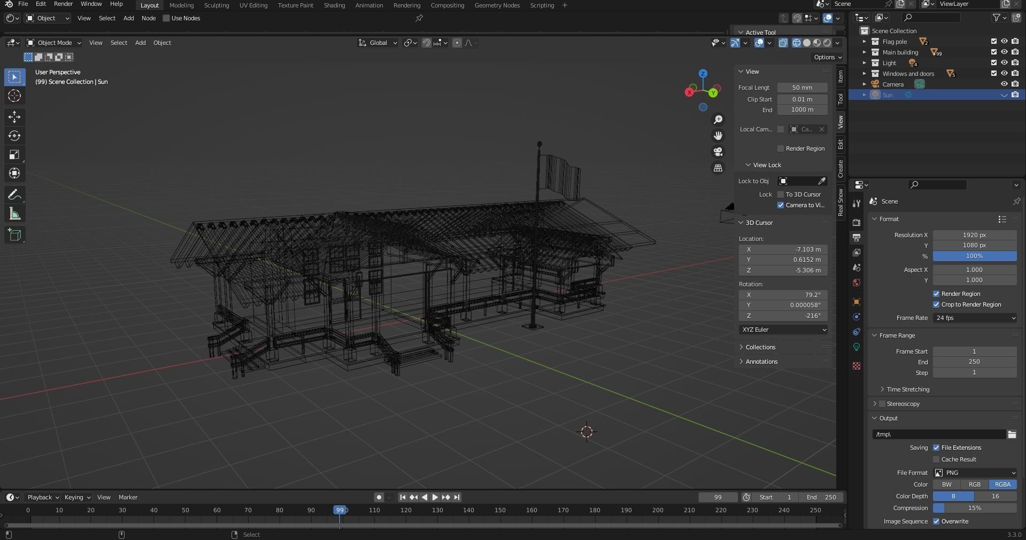Switch to solid viewport shading

[807, 43]
